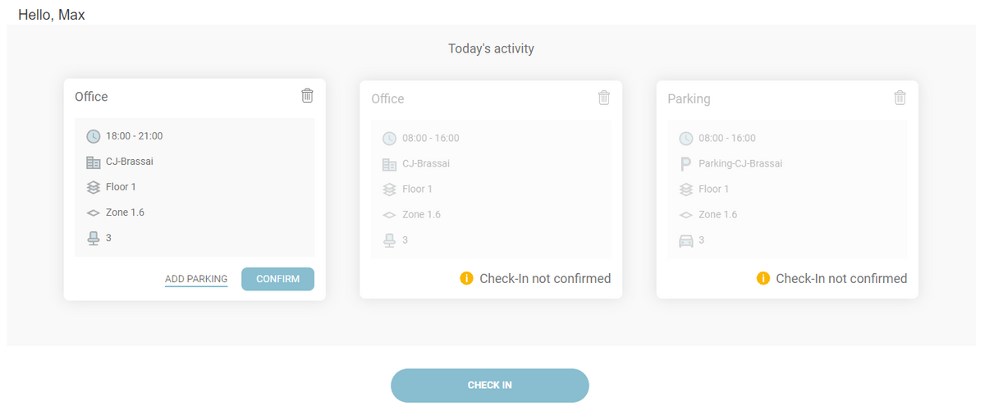This screenshot has width=985, height=411.
Task: Click the car icon in Parking card
Action: [x=686, y=240]
